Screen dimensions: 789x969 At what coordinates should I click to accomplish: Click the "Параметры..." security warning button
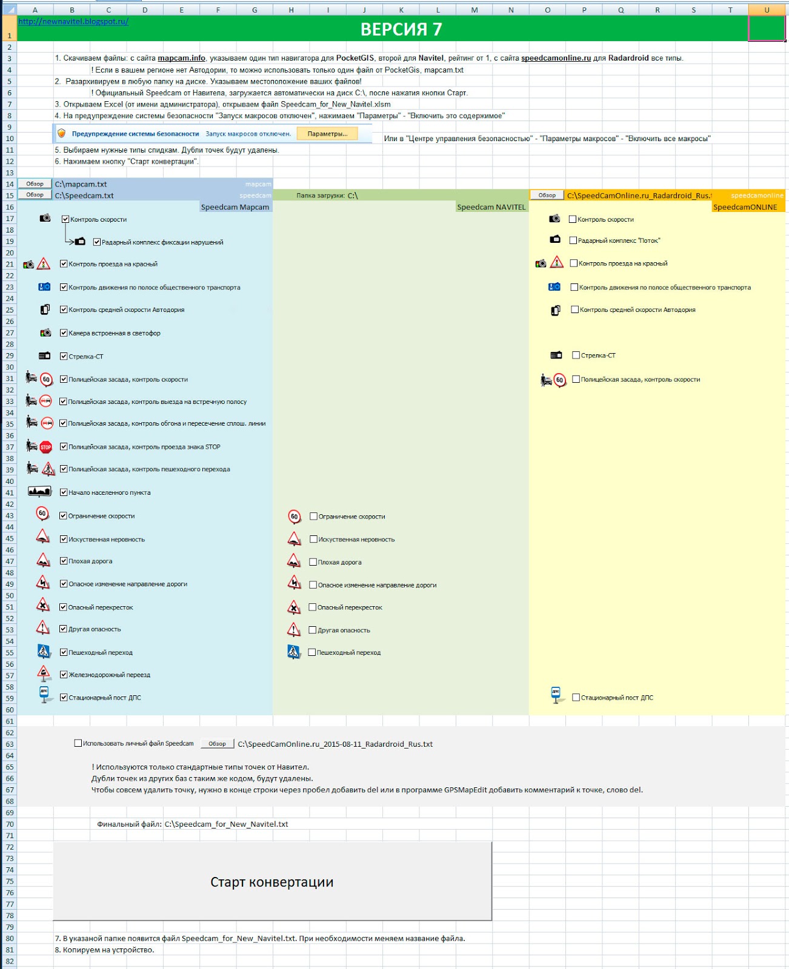tap(327, 134)
